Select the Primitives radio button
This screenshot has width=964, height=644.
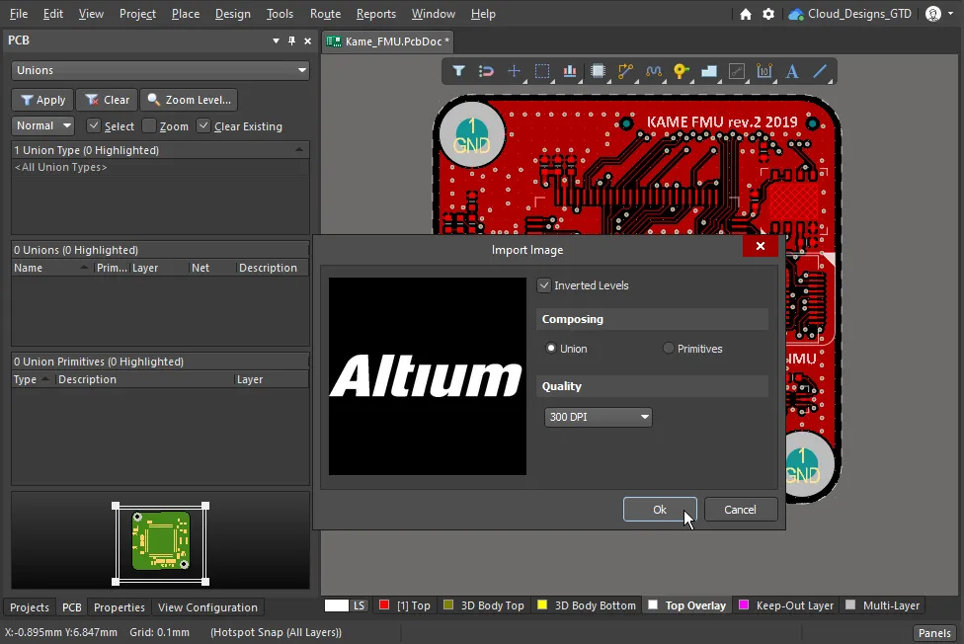click(669, 349)
